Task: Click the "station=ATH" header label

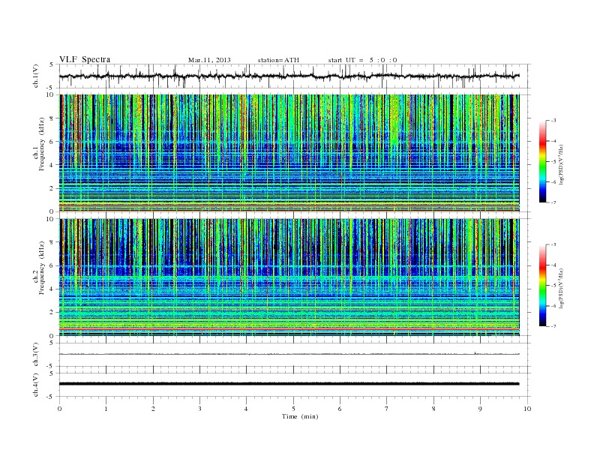Action: pos(278,60)
